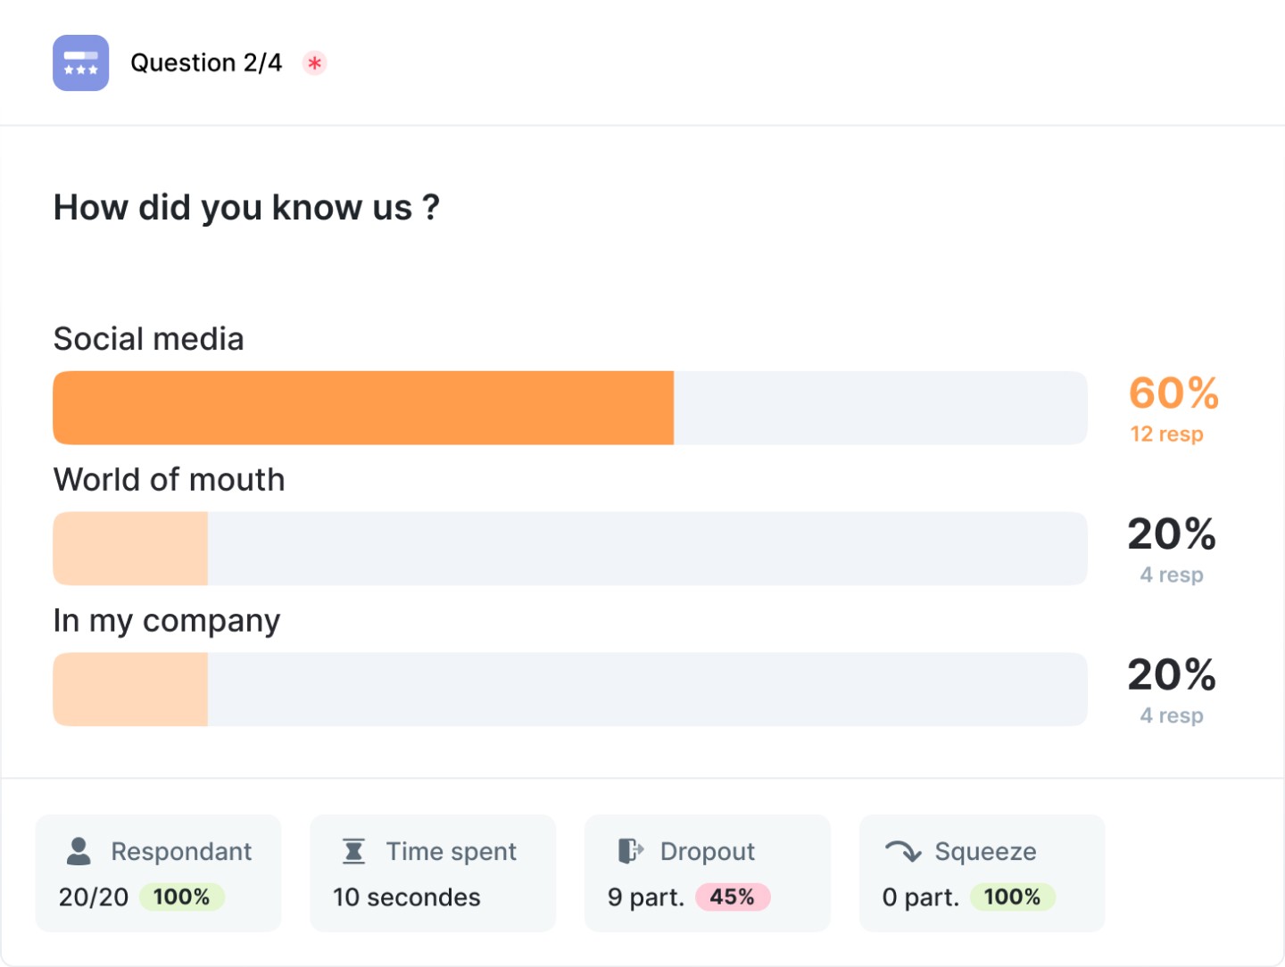Open the Time spent stat card
This screenshot has width=1285, height=967.
tap(433, 873)
